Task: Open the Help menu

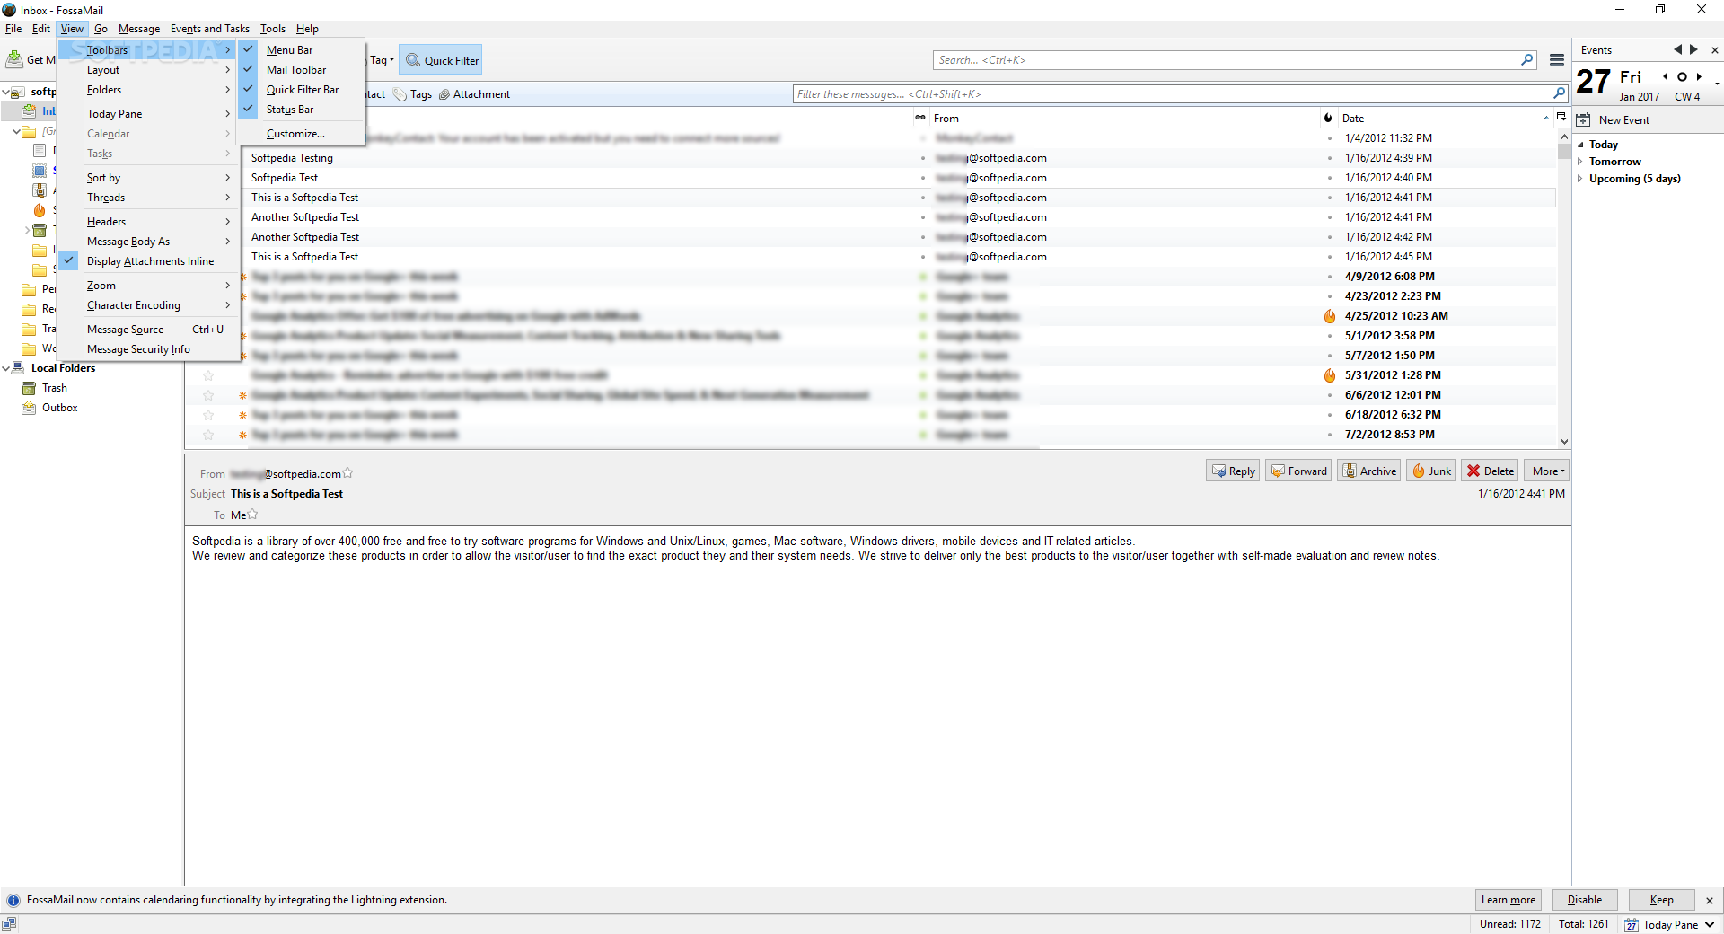Action: pyautogui.click(x=307, y=29)
